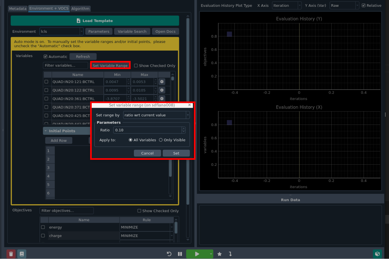
Task: Enable Relative checkbox for history plot
Action: (364, 6)
